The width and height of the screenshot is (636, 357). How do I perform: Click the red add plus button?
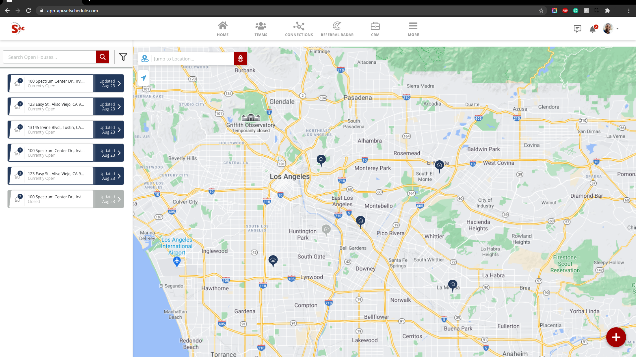pos(616,337)
